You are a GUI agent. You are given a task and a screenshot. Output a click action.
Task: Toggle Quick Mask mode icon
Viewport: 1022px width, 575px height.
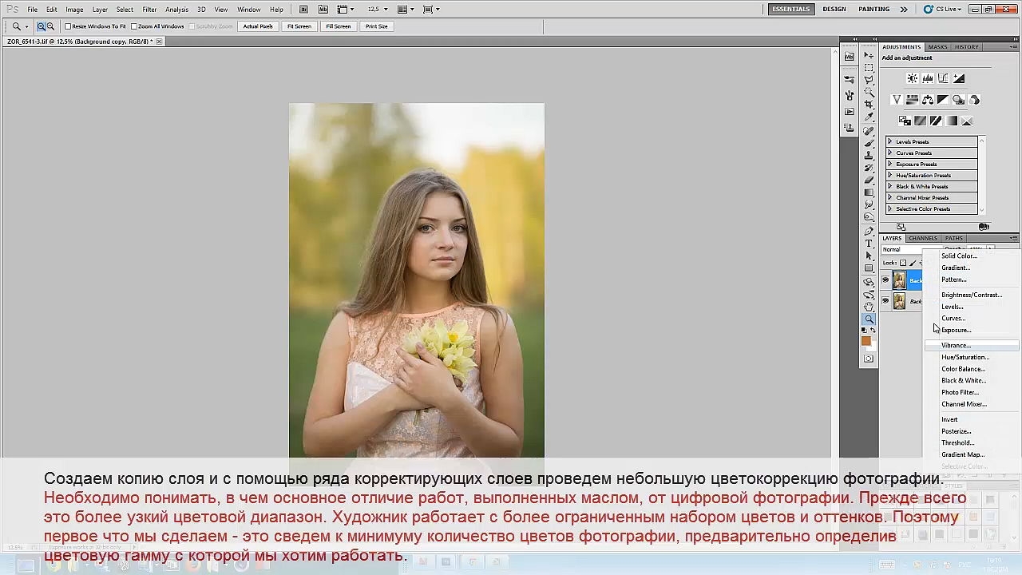coord(869,359)
